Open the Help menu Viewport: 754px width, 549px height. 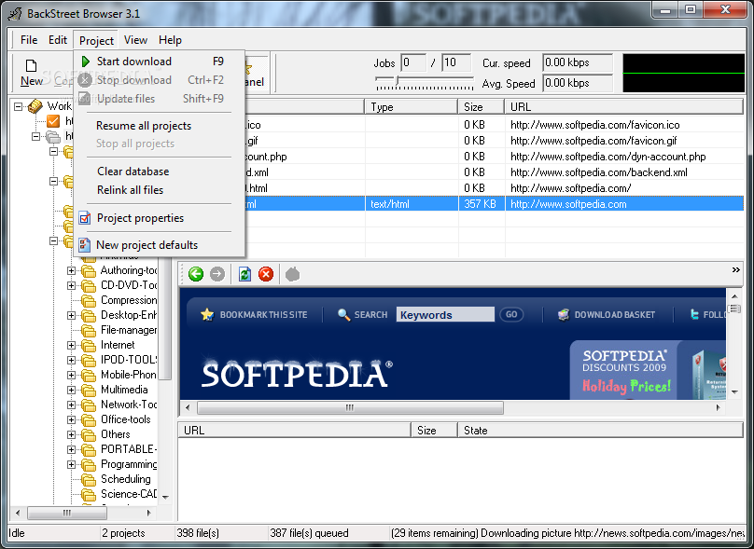tap(170, 40)
